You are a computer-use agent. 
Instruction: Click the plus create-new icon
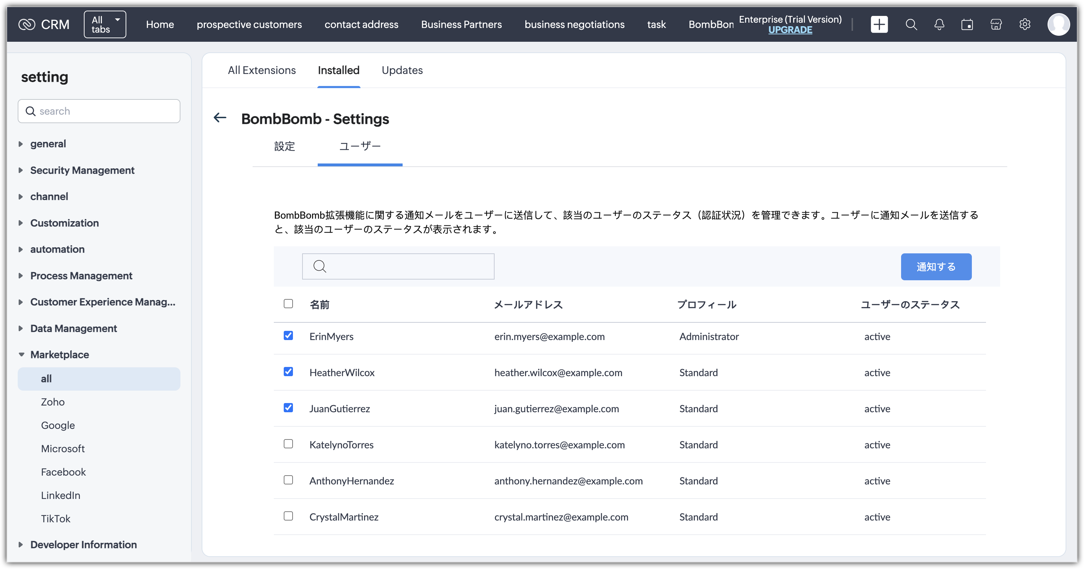pyautogui.click(x=879, y=24)
